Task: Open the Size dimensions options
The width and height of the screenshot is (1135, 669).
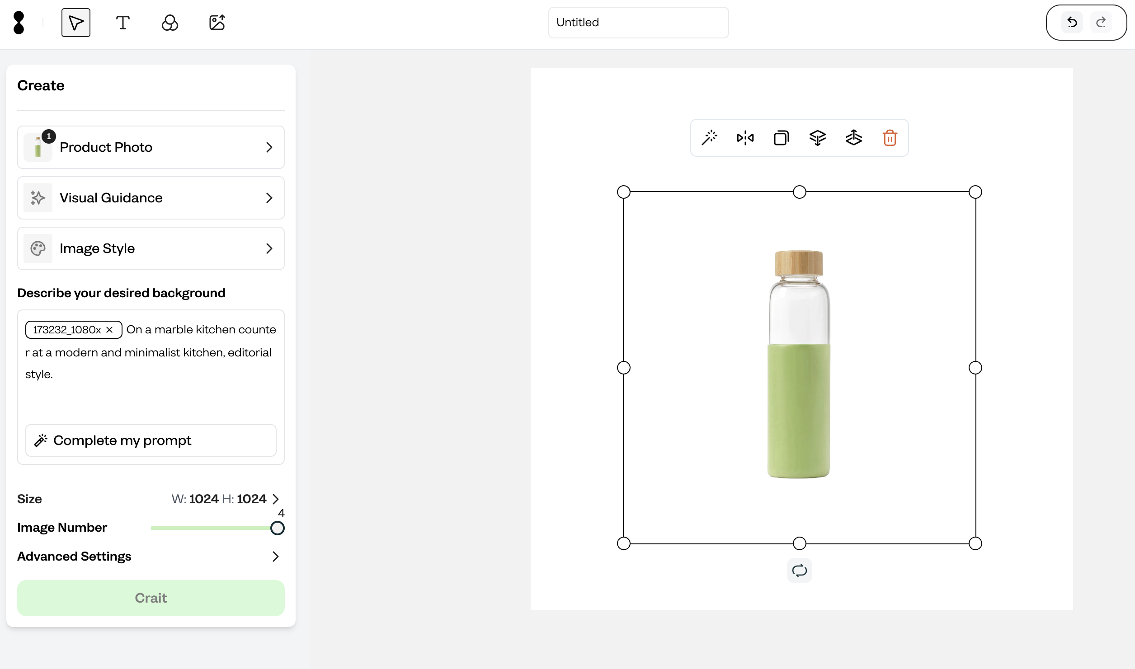Action: [x=226, y=499]
